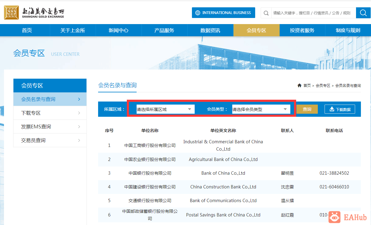Click phone number 021-38824502
371x225 pixels.
coord(334,173)
